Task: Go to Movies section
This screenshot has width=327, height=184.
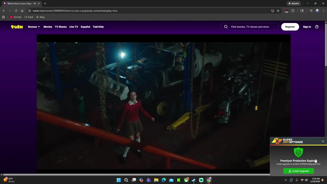Action: pyautogui.click(x=48, y=27)
